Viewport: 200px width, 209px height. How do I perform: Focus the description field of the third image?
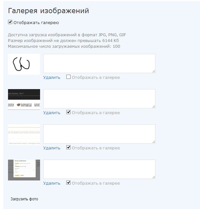(x=99, y=134)
